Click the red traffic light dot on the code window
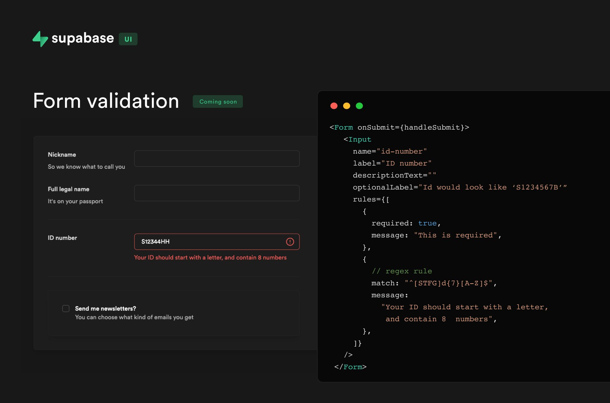610x403 pixels. (334, 106)
